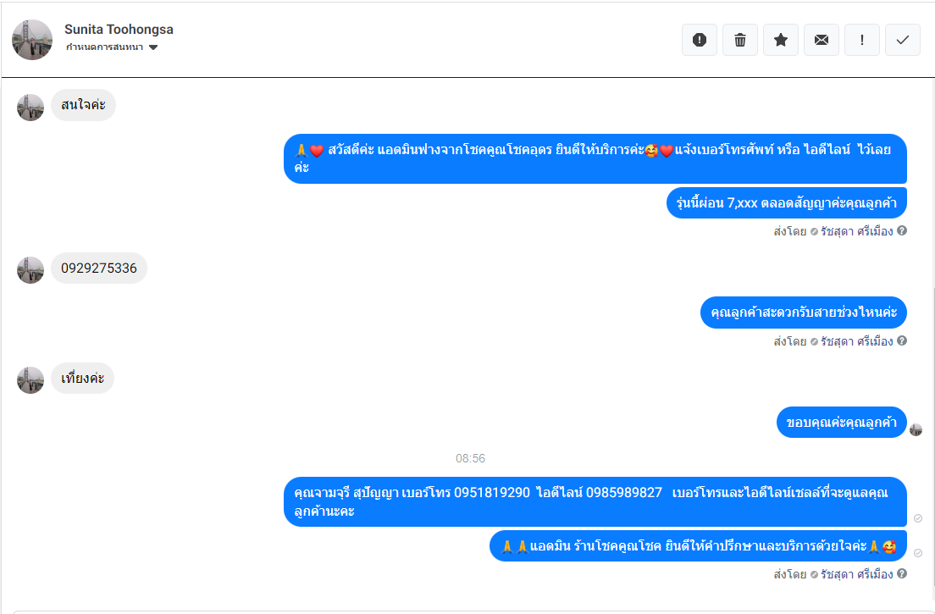Click help icon under first sent-by label
Image resolution: width=935 pixels, height=614 pixels.
[x=902, y=230]
